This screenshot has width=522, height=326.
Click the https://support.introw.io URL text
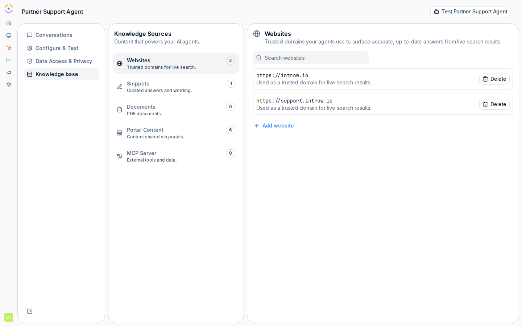coord(294,101)
